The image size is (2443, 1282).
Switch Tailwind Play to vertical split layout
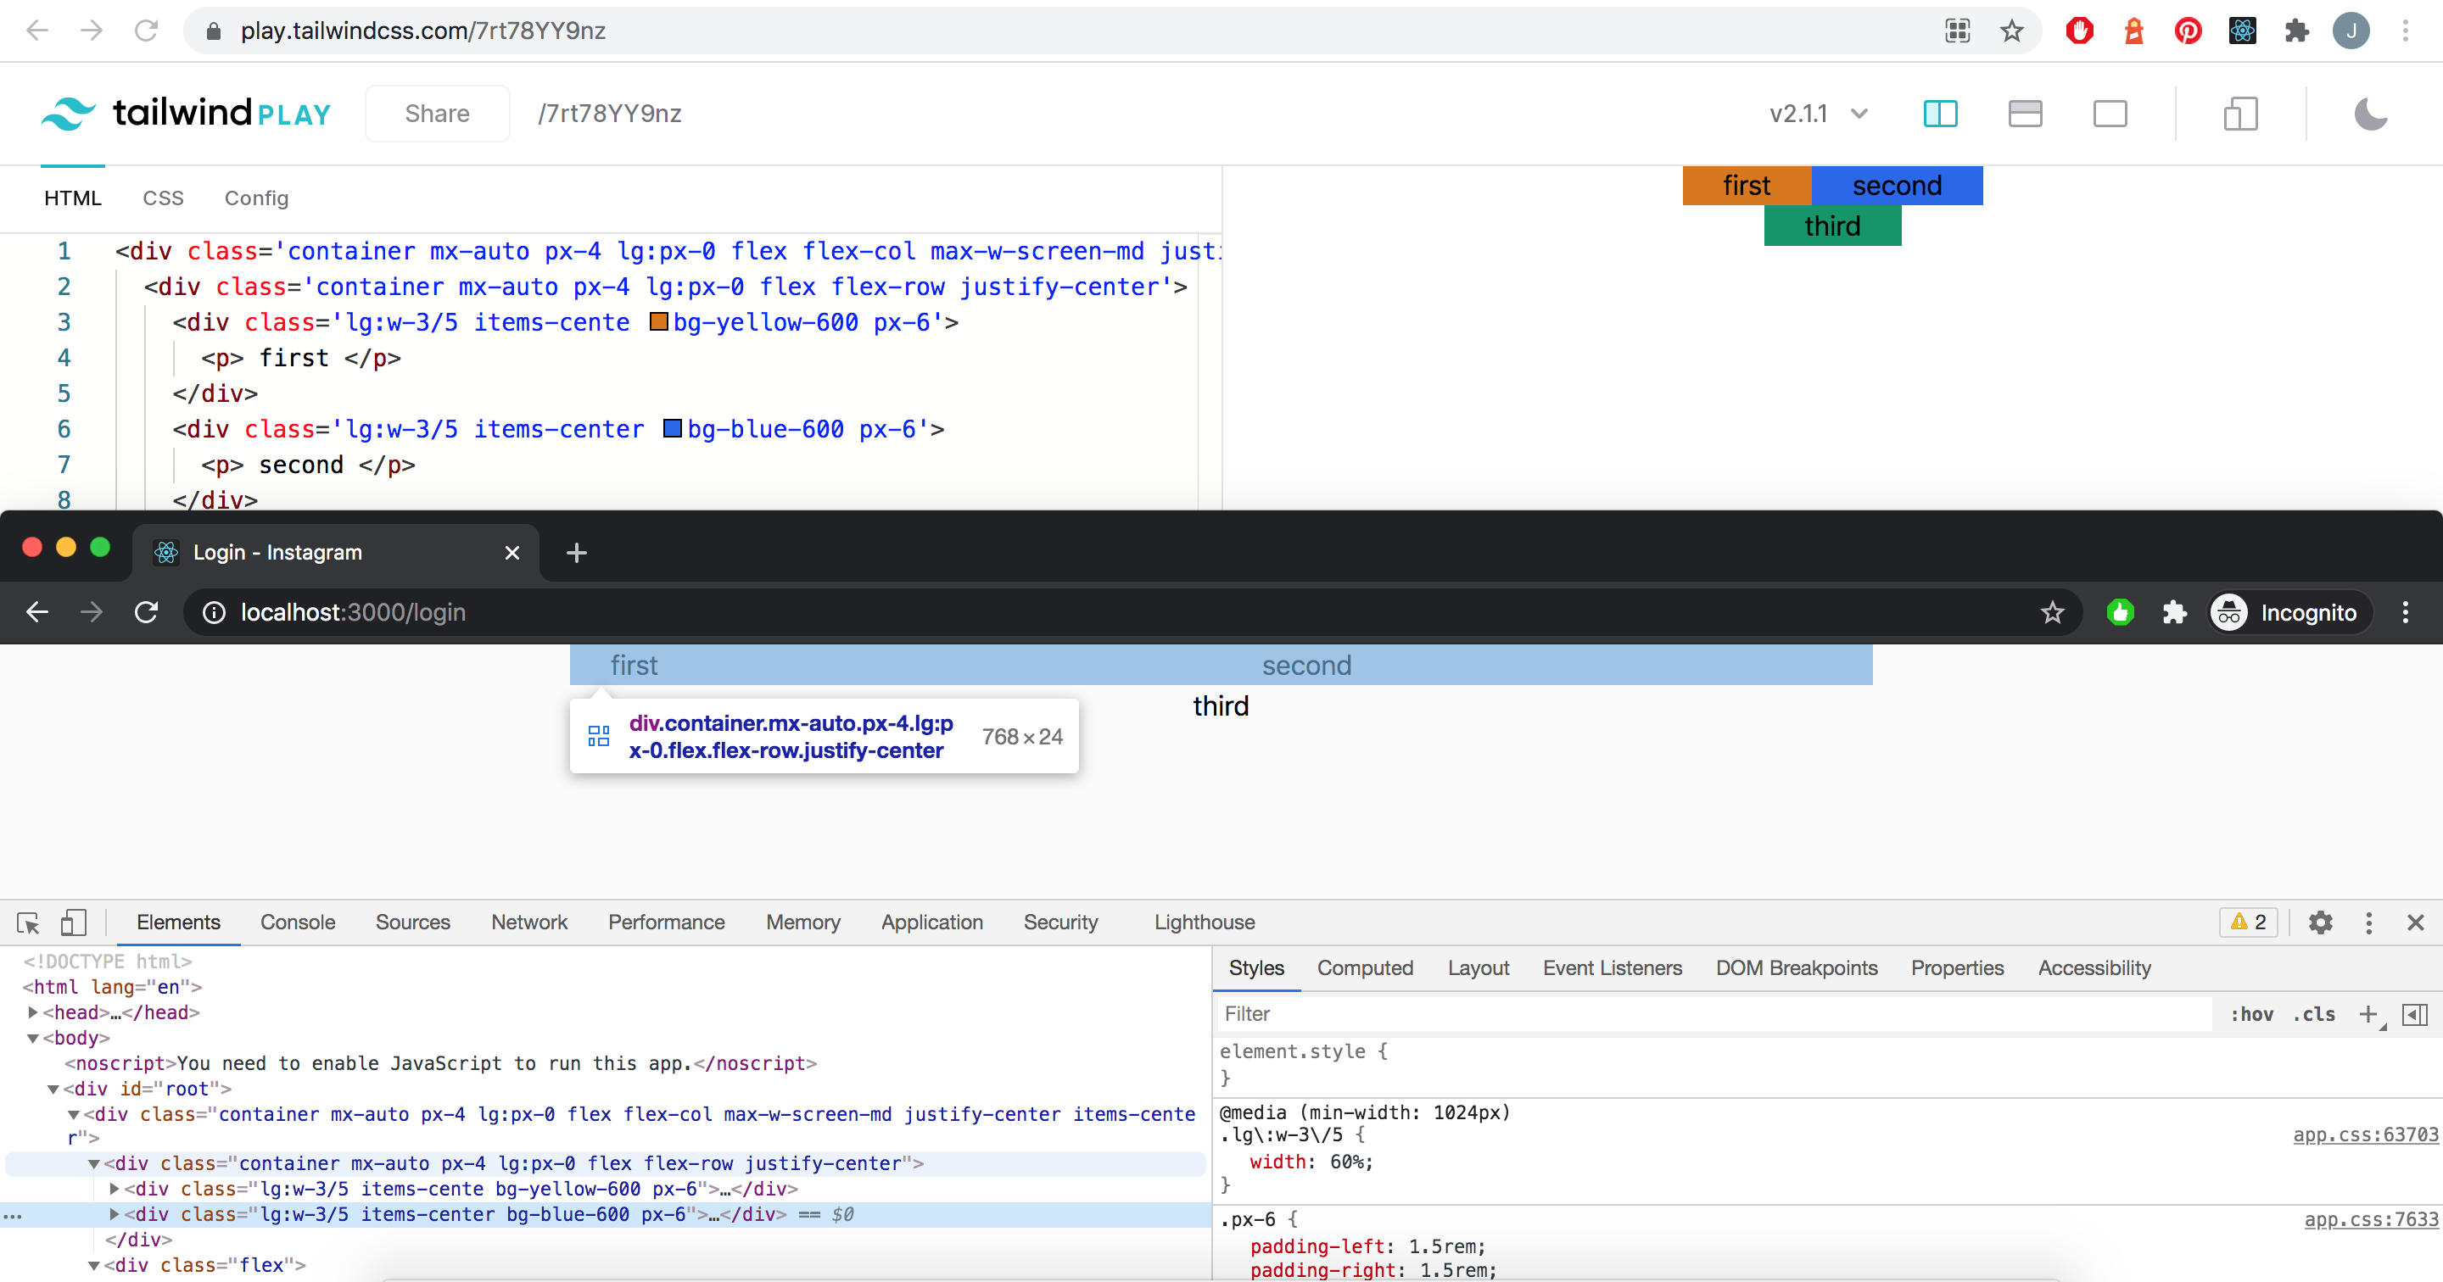point(1939,114)
